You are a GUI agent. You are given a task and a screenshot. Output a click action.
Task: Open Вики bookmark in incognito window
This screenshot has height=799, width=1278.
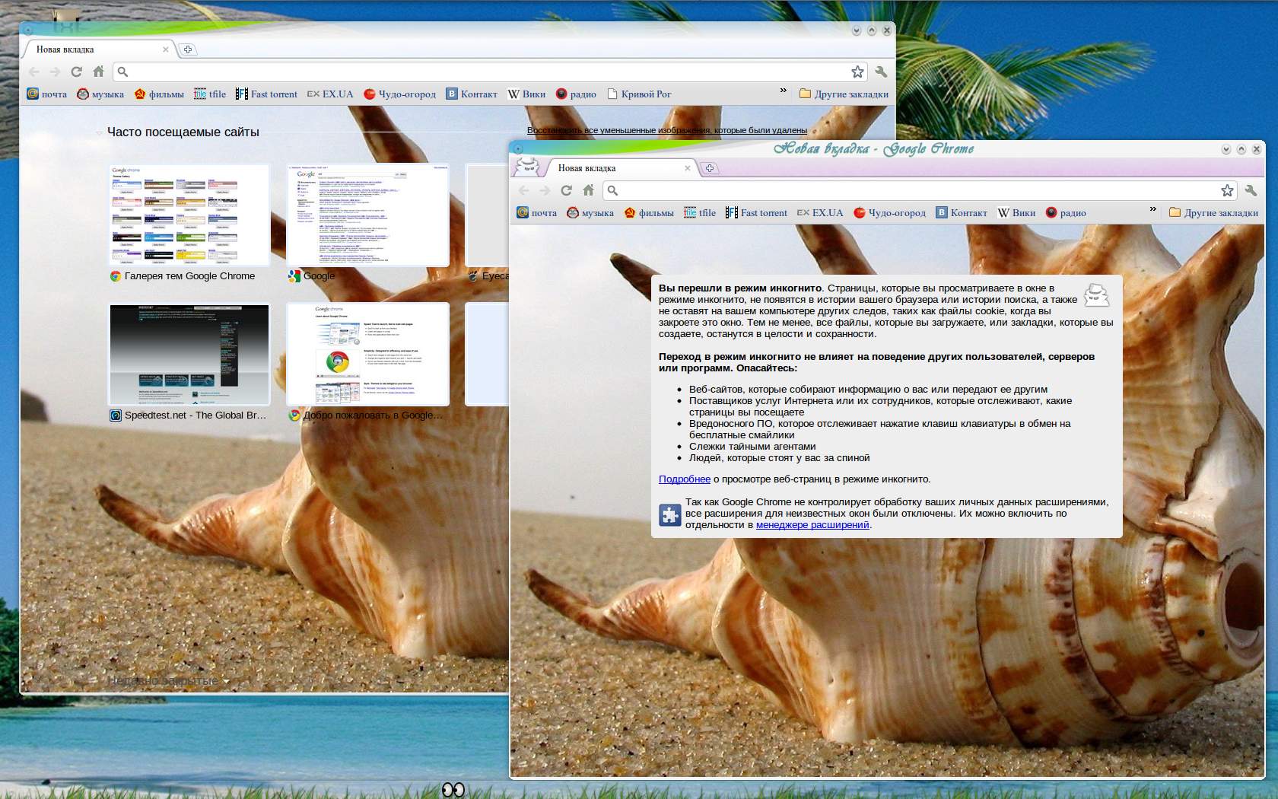1016,212
